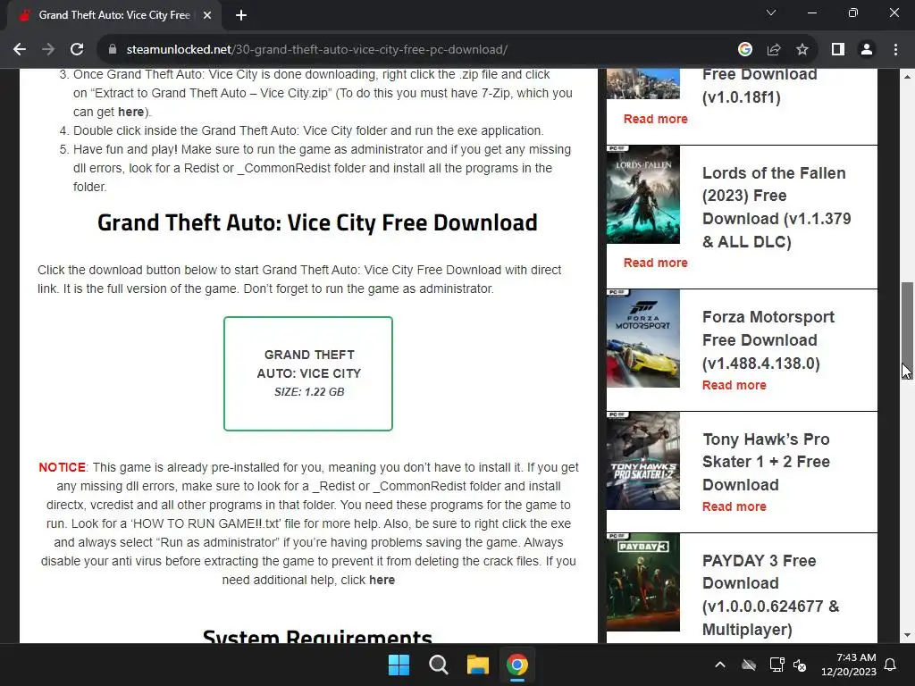The image size is (915, 686).
Task: Open the Chrome profile menu
Action: point(867,50)
